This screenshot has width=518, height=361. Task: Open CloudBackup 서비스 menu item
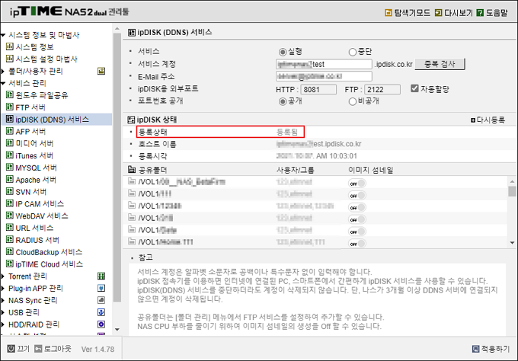click(49, 252)
